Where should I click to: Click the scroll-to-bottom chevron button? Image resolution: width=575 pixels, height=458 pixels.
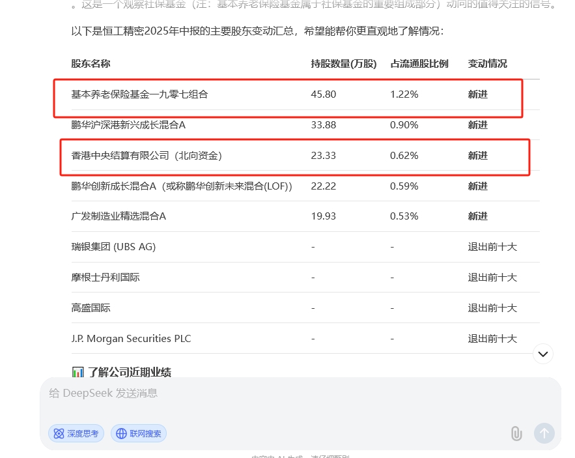point(543,354)
